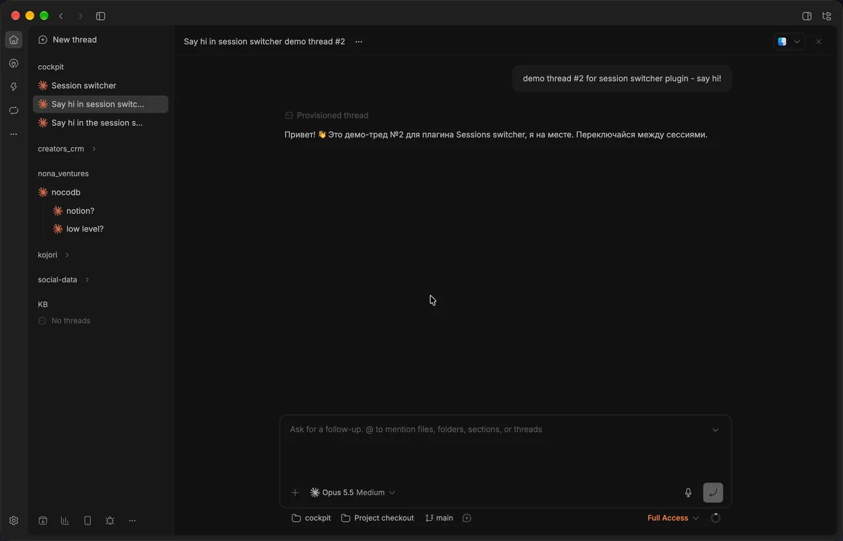
Task: Click the circular progress indicator beside Full Access
Action: 716,518
